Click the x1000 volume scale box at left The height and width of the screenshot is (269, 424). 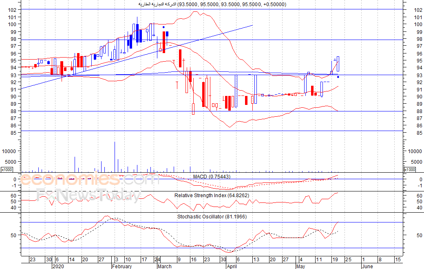(x=7, y=170)
